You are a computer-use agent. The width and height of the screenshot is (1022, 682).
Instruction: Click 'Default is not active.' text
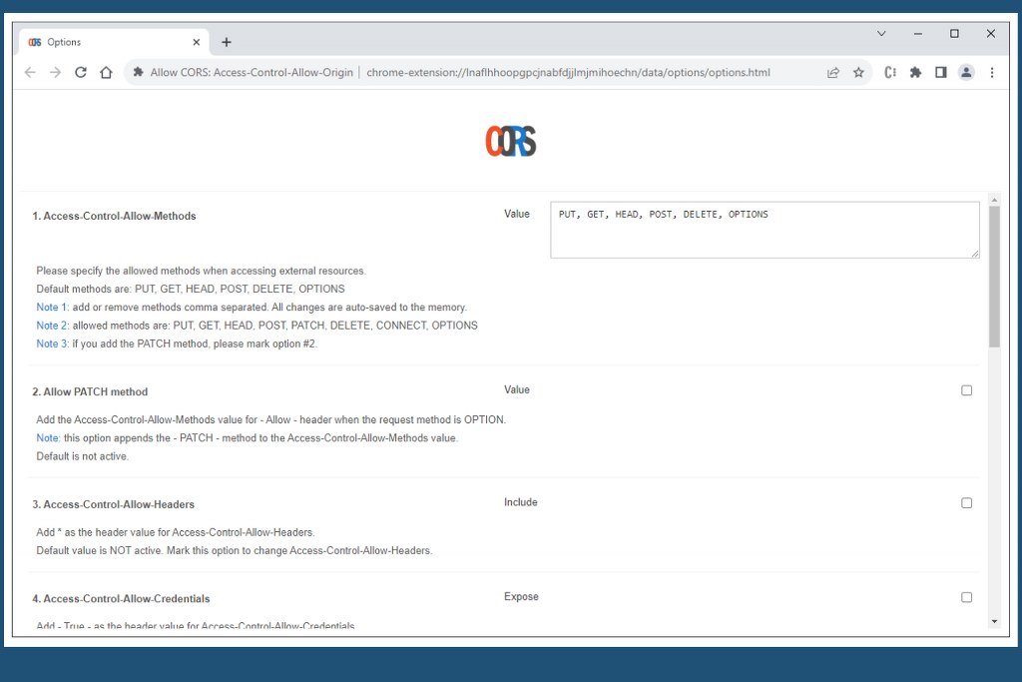click(82, 456)
